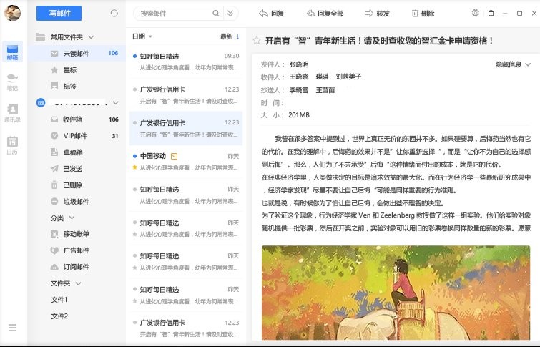Click cc recipient 王苗苗
The height and width of the screenshot is (347, 540).
click(325, 90)
